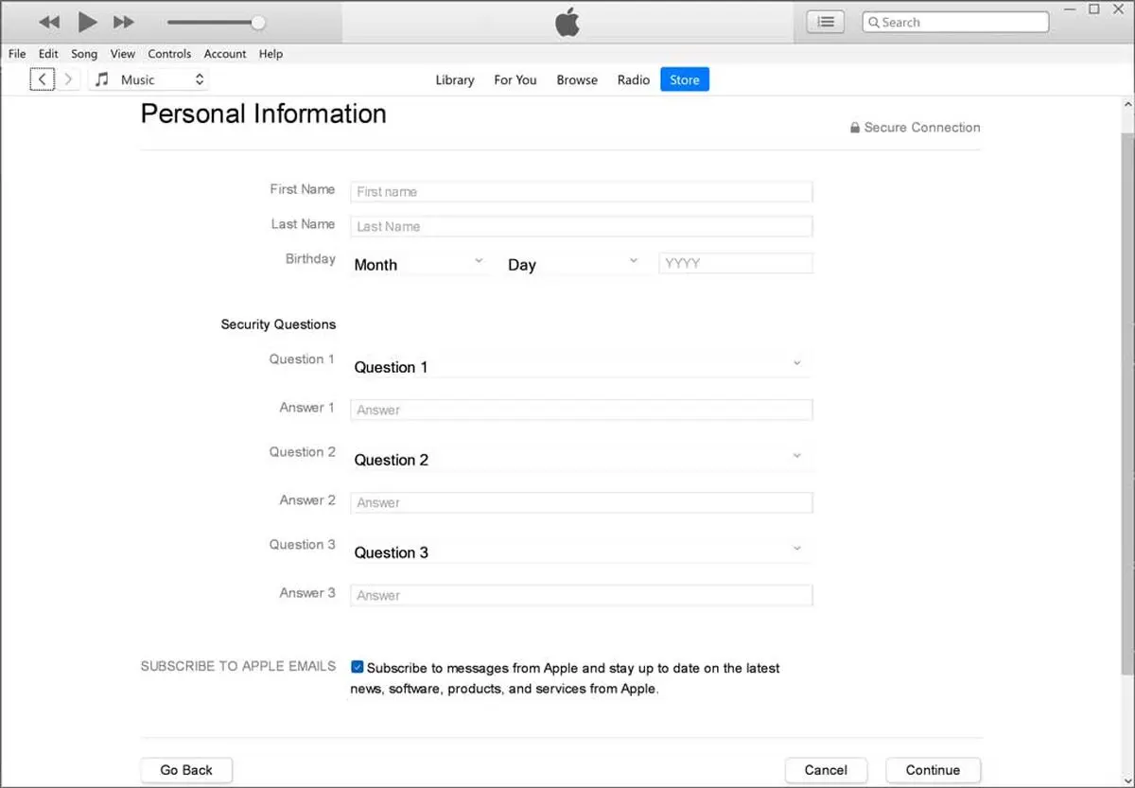Click the volume slider knob
Viewport: 1135px width, 788px height.
click(257, 22)
